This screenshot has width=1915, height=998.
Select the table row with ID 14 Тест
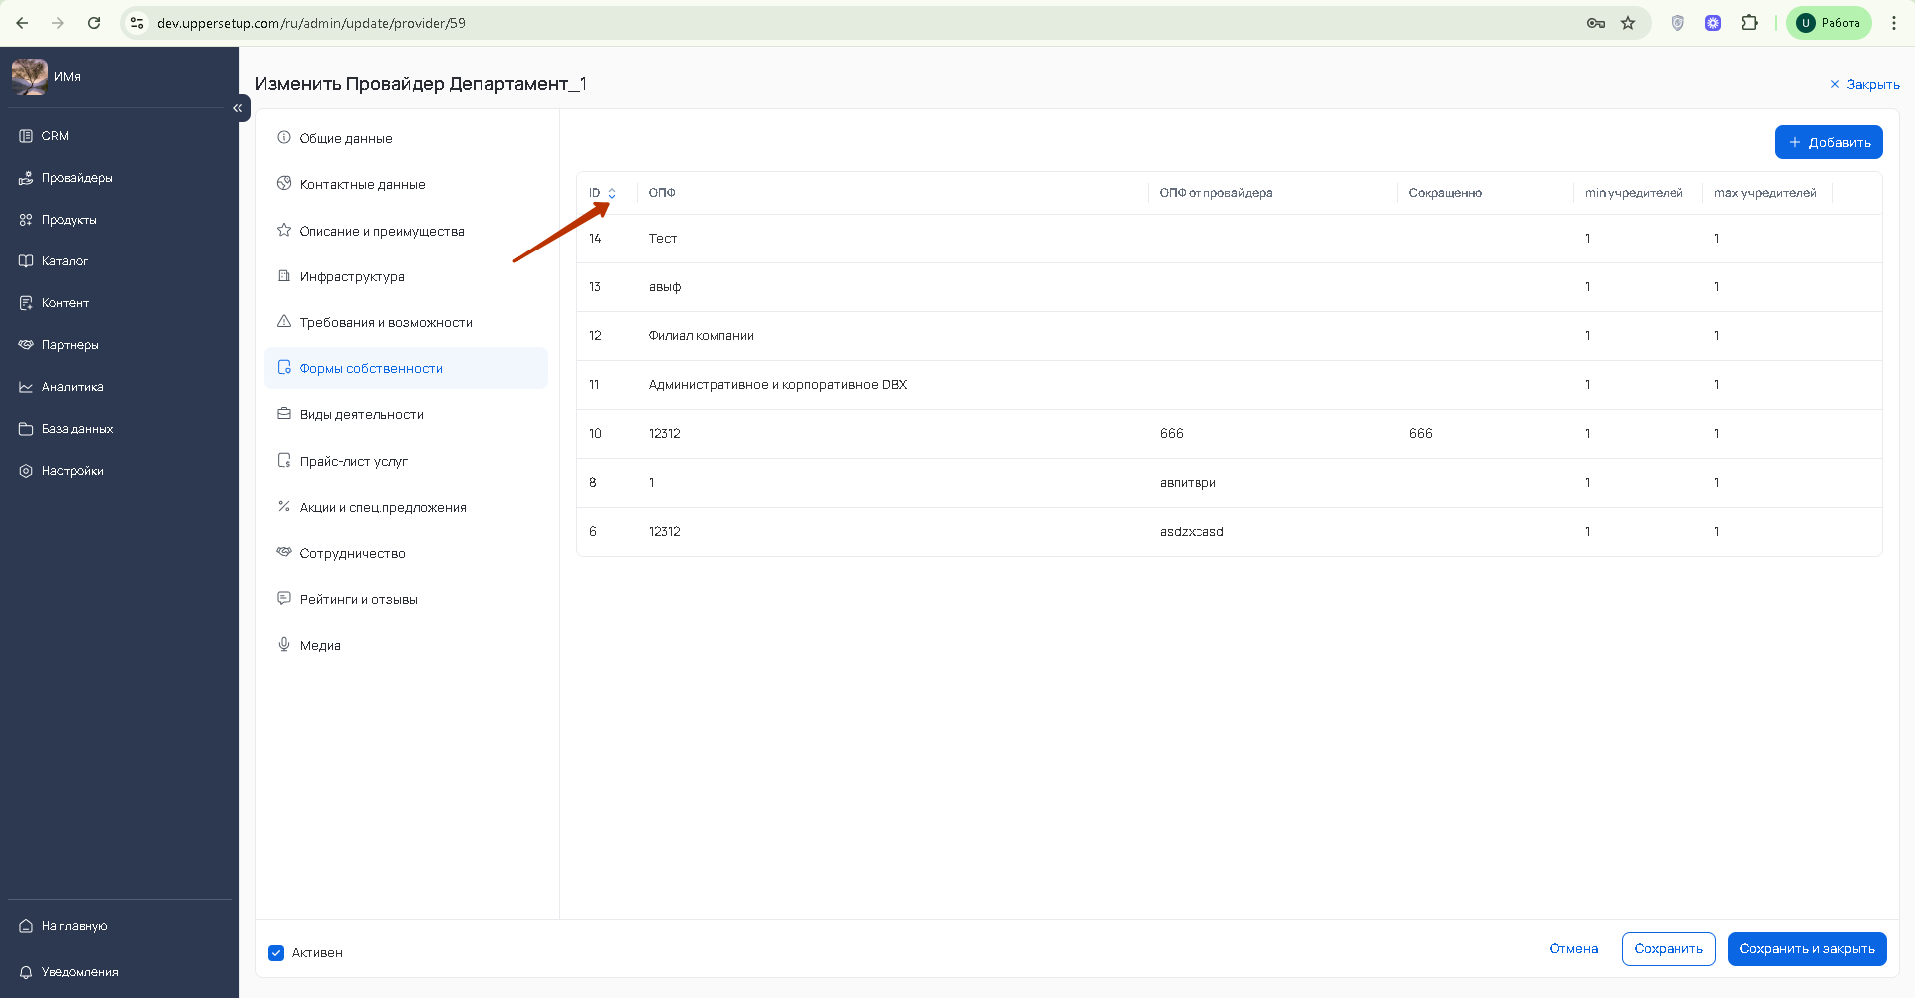tap(1228, 239)
